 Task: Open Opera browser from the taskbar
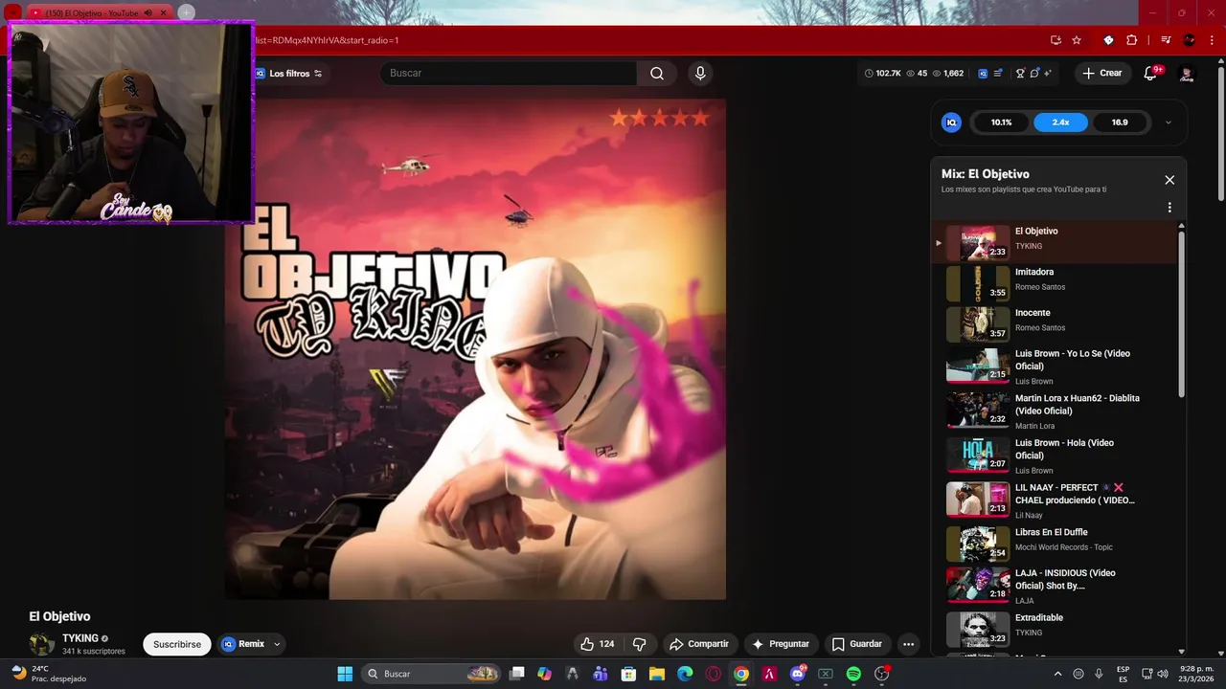click(713, 674)
